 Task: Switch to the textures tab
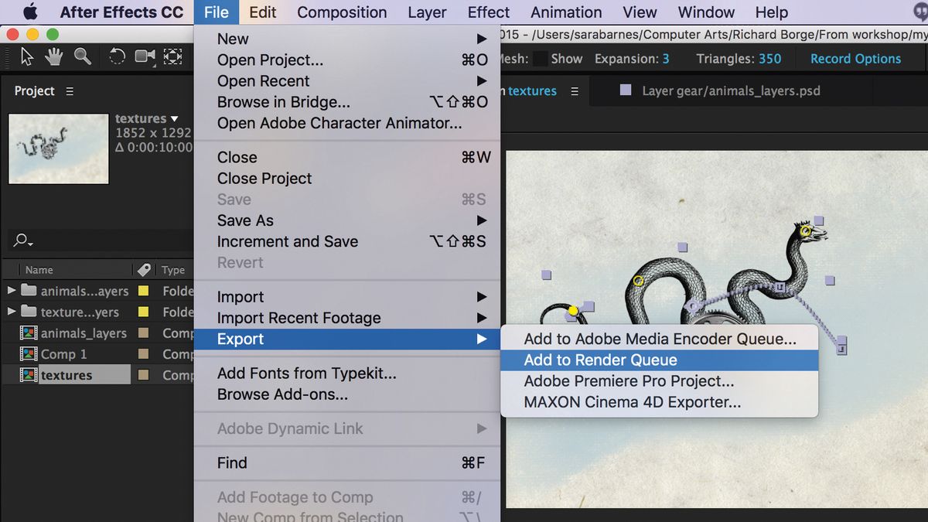531,90
